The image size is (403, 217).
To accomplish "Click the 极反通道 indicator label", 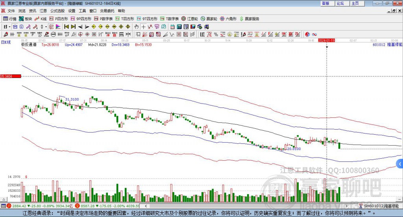I will point(29,45).
